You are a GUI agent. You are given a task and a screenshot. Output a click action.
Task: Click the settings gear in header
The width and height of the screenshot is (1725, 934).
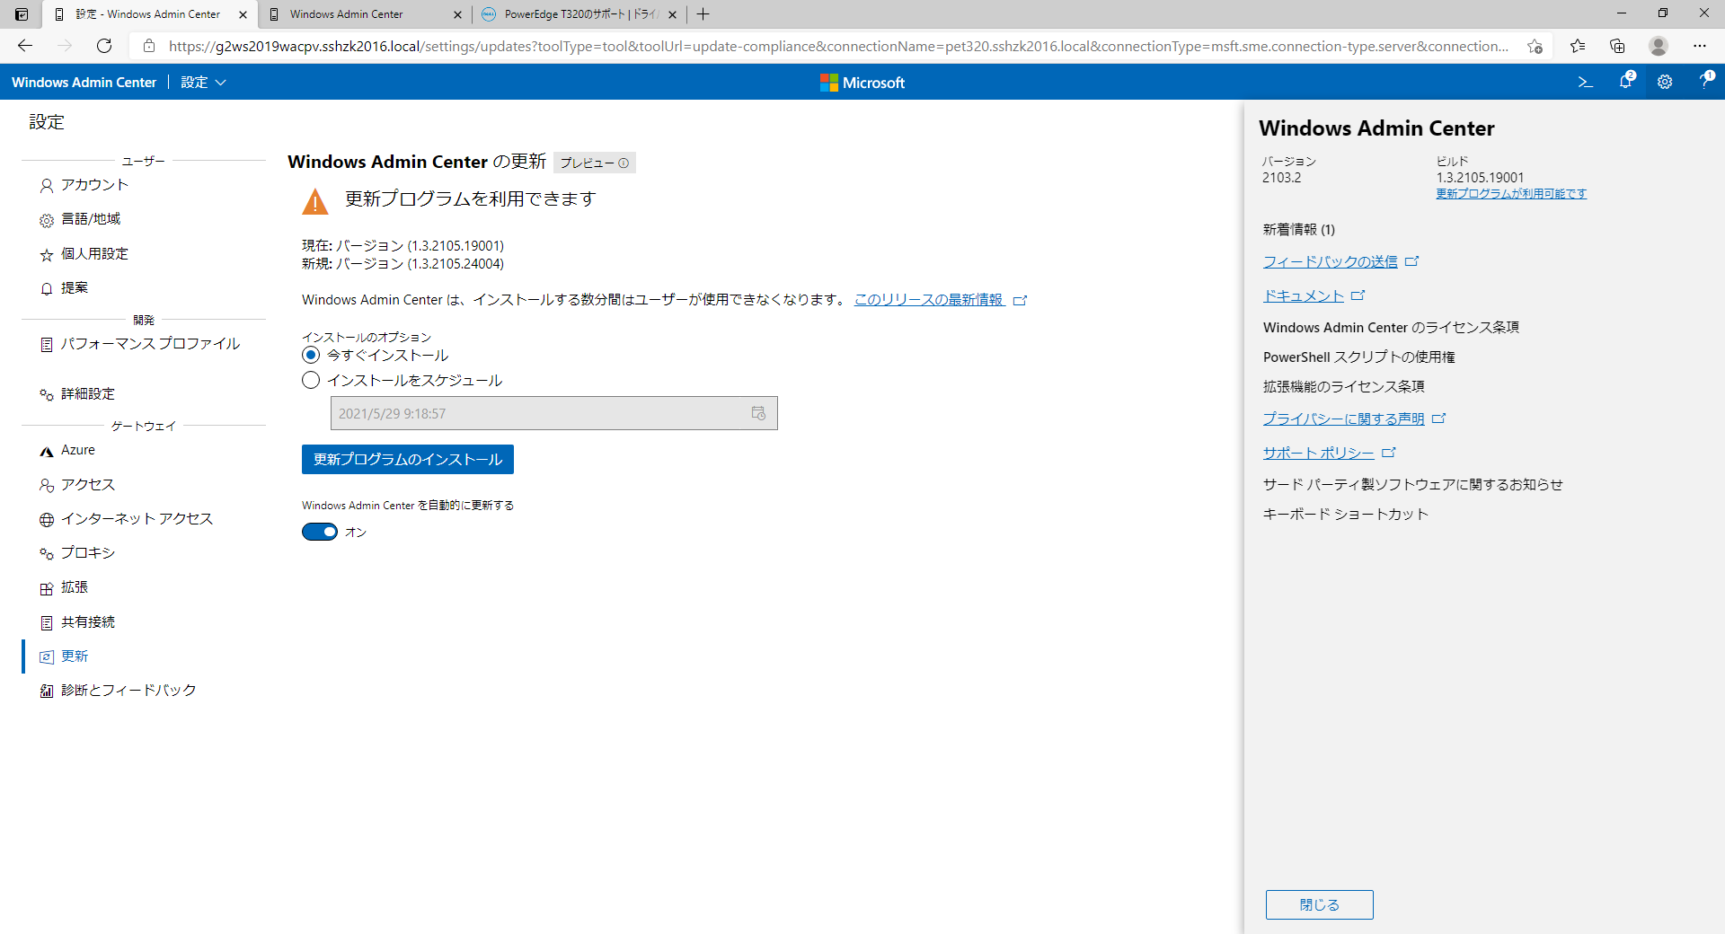(1665, 82)
